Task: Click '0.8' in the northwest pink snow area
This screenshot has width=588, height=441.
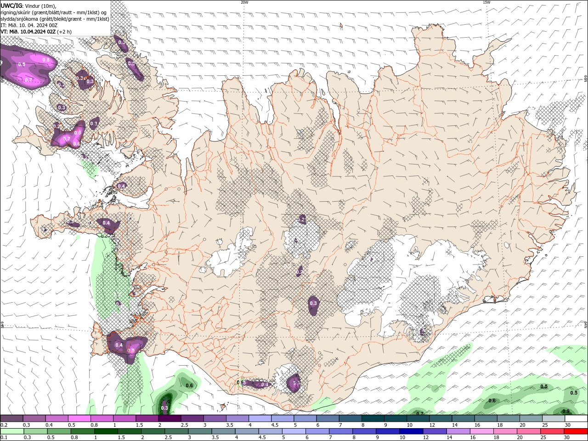Action: (46, 60)
